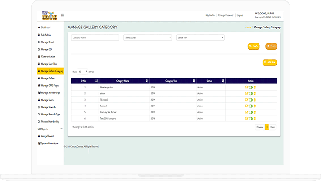Toggle status of 'Test 2018 category' row

tap(251, 119)
